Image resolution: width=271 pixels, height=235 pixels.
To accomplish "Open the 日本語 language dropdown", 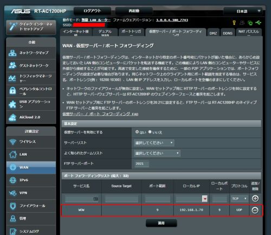I will pos(243,11).
